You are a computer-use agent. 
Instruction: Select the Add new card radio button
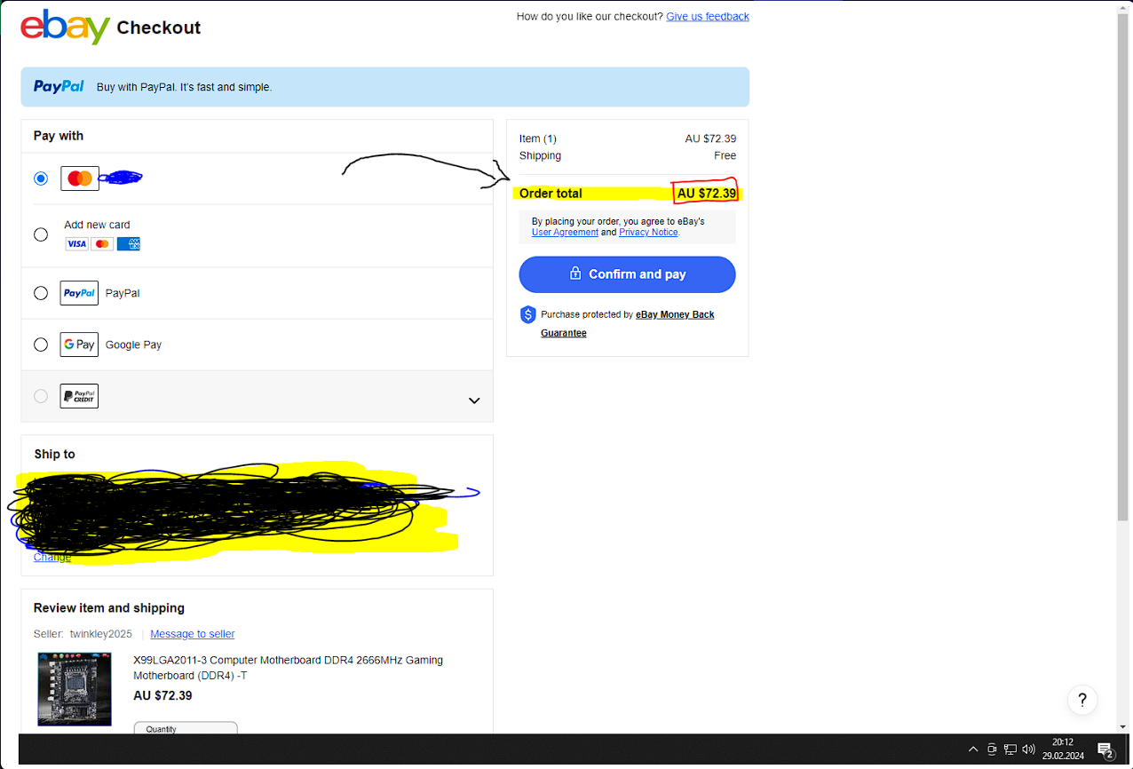[x=41, y=234]
